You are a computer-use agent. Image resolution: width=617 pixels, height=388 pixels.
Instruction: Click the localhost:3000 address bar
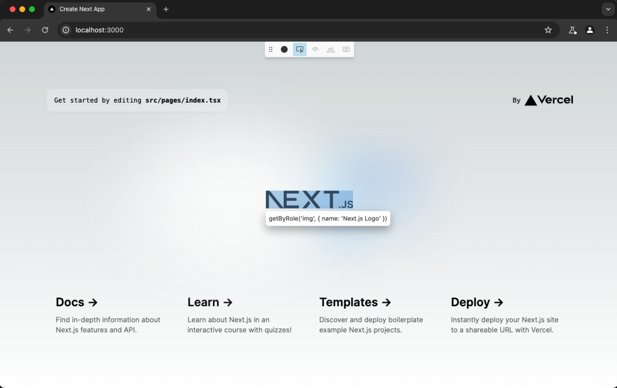pyautogui.click(x=308, y=30)
